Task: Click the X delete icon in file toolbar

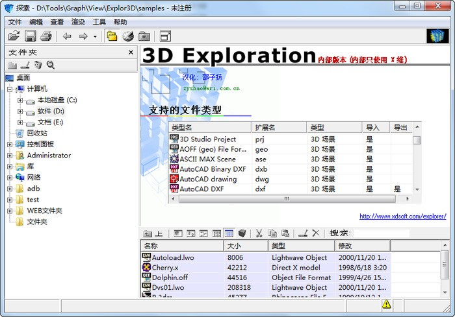Action: (x=315, y=233)
